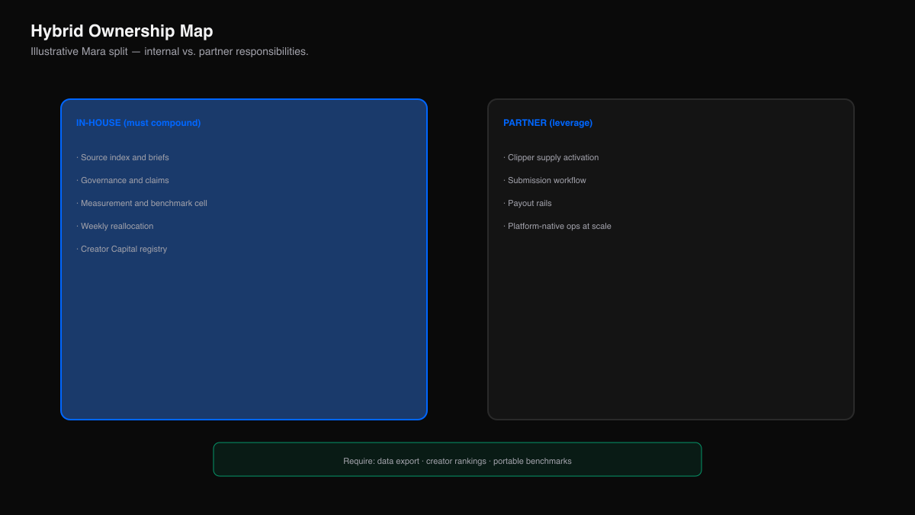The width and height of the screenshot is (915, 515).
Task: Click the dark Partner card background
Action: click(x=671, y=336)
